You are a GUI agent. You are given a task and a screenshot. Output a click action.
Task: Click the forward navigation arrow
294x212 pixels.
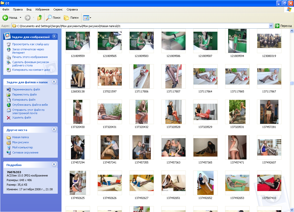tap(28, 18)
